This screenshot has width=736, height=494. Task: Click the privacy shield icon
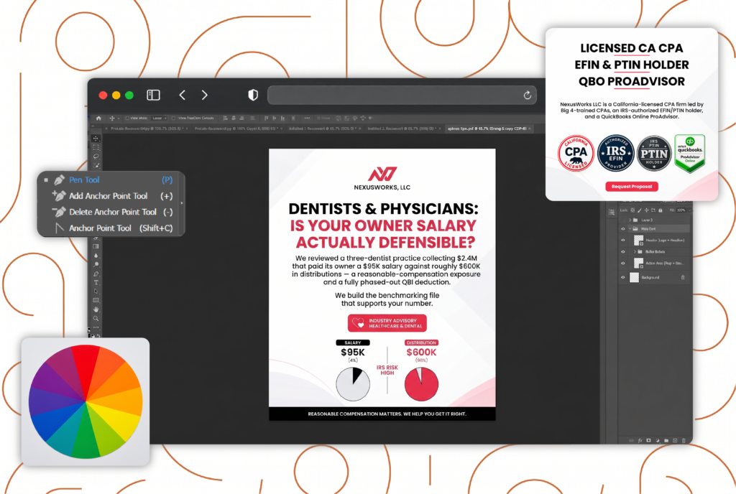coord(253,95)
